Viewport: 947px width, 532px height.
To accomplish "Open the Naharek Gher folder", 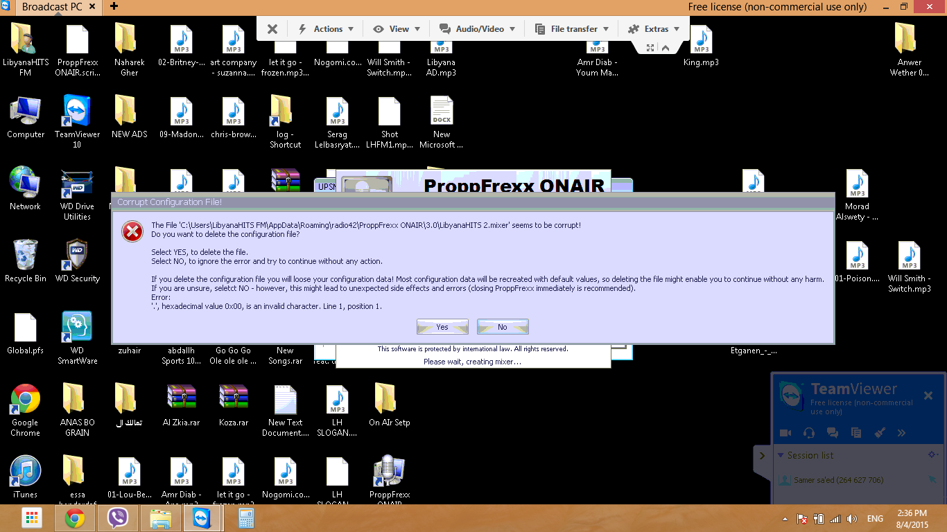I will click(129, 51).
